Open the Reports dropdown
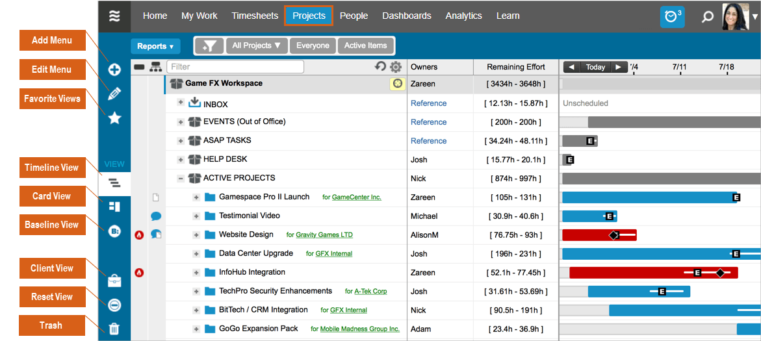761x341 pixels. point(155,46)
